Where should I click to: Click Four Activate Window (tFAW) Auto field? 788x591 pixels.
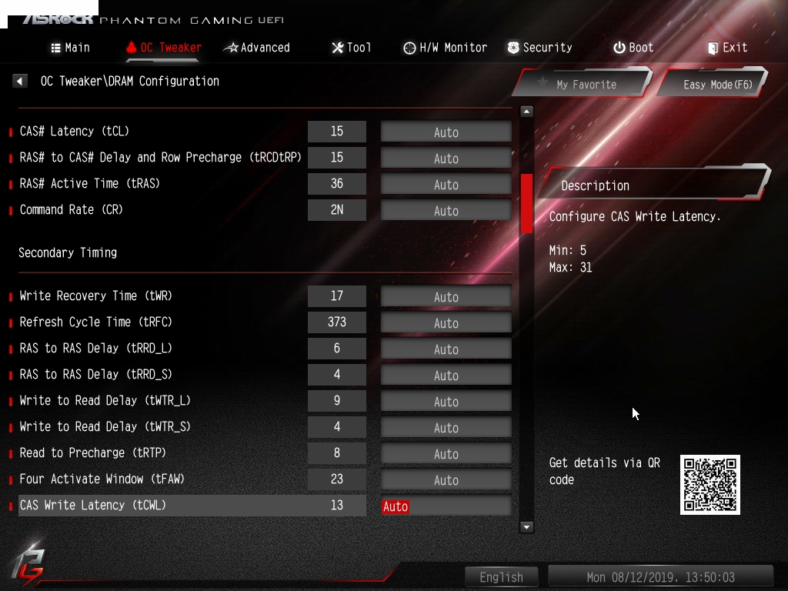point(446,479)
